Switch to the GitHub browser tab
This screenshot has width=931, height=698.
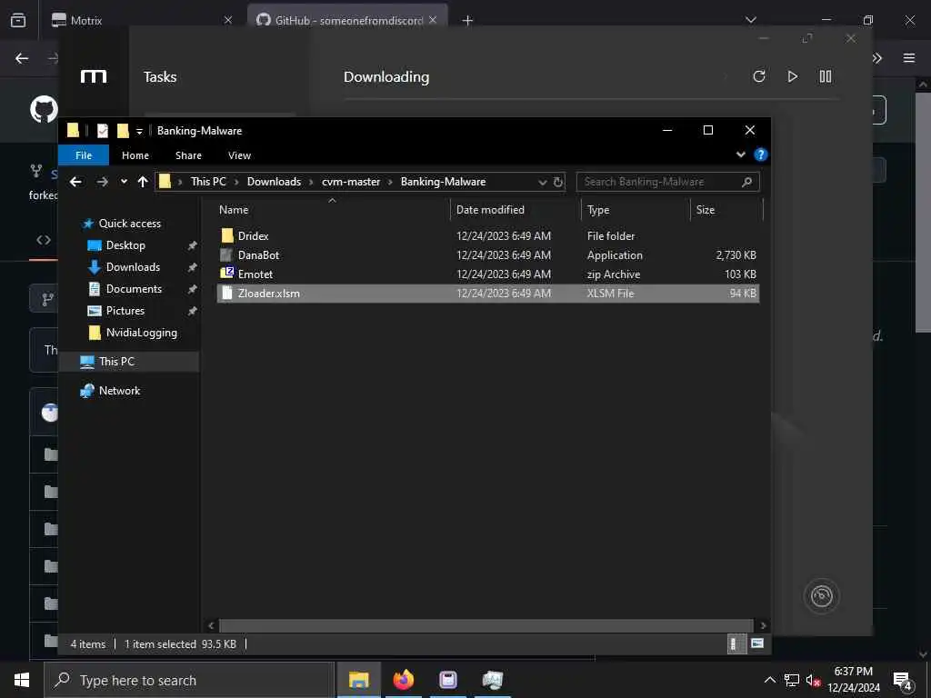tap(347, 20)
